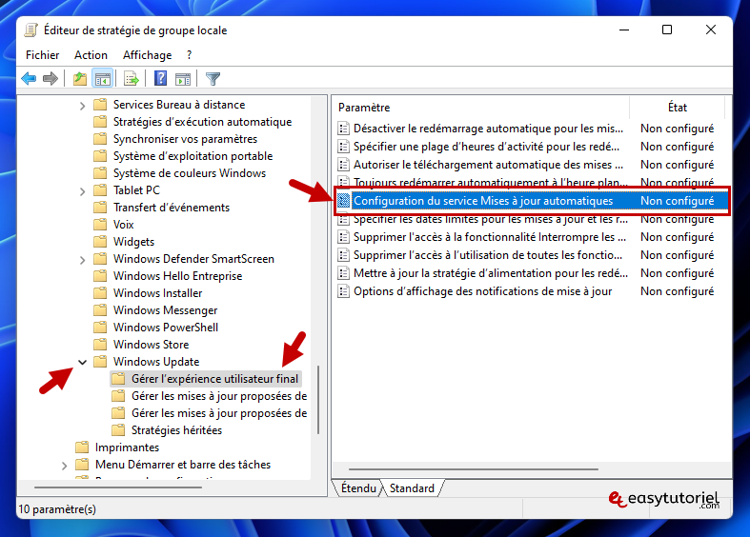Select Toujours redémarrer automatiquement policy
The image size is (750, 537).
click(x=490, y=182)
